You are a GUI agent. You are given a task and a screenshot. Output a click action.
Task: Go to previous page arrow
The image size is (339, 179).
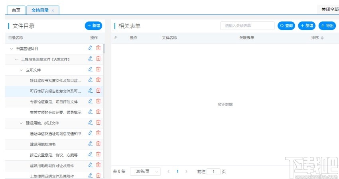coord(168,171)
